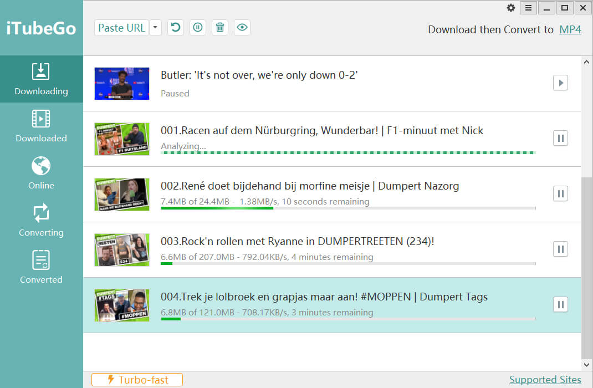Click the 002.René doet bijdehand thumbnail
The image size is (593, 388).
[122, 195]
